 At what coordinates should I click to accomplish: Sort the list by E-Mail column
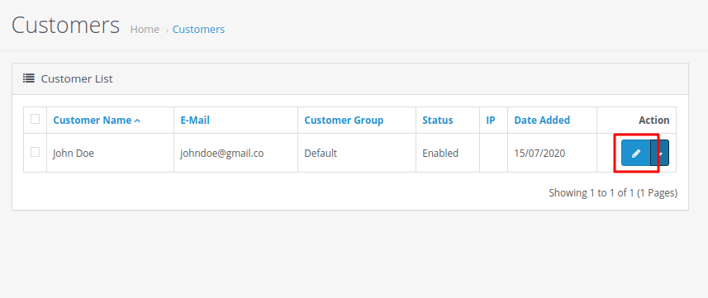tap(195, 120)
